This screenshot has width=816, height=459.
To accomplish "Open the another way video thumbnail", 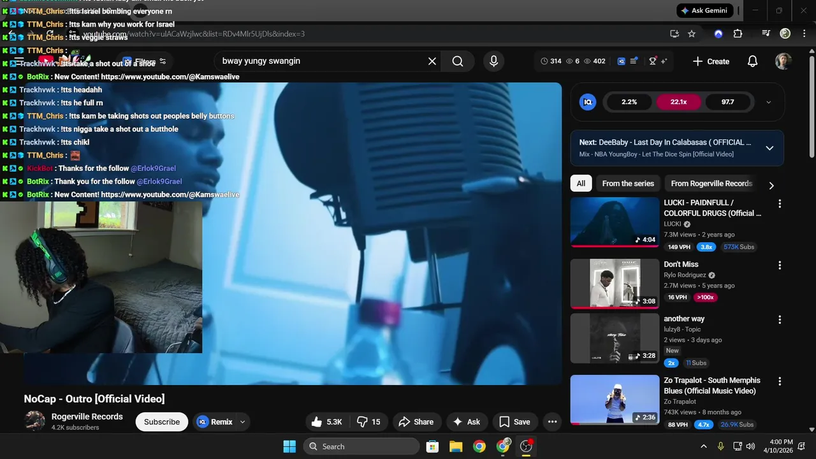I will click(615, 339).
